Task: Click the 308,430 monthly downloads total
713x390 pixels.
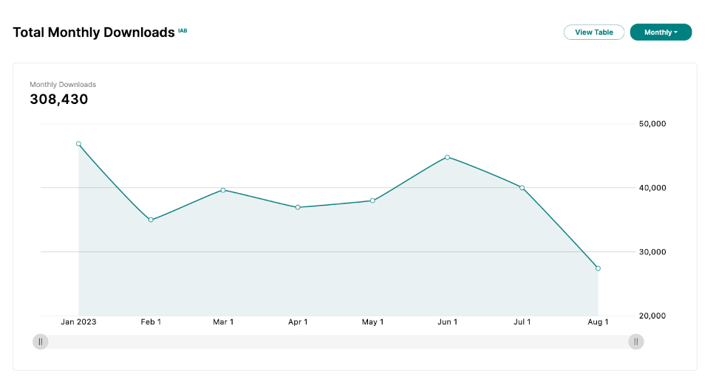Action: tap(59, 100)
